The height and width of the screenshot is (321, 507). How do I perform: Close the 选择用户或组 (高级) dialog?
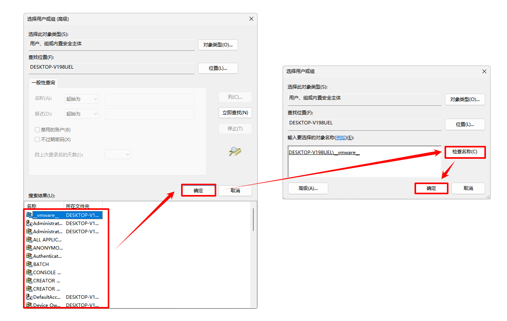tap(251, 19)
